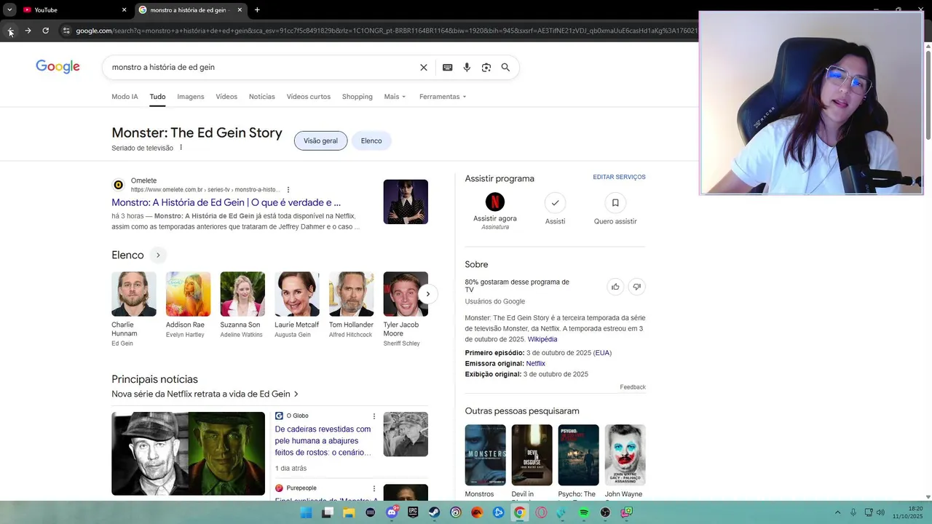The height and width of the screenshot is (524, 932).
Task: Open the Ferramentas dropdown
Action: click(443, 97)
